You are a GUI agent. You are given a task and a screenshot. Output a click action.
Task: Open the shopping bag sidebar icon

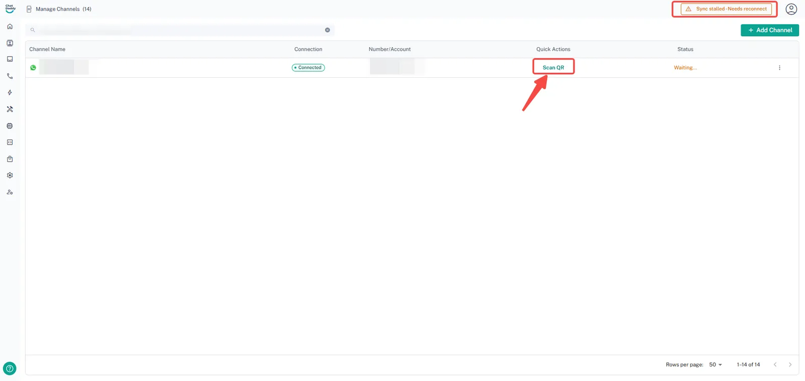pos(10,159)
